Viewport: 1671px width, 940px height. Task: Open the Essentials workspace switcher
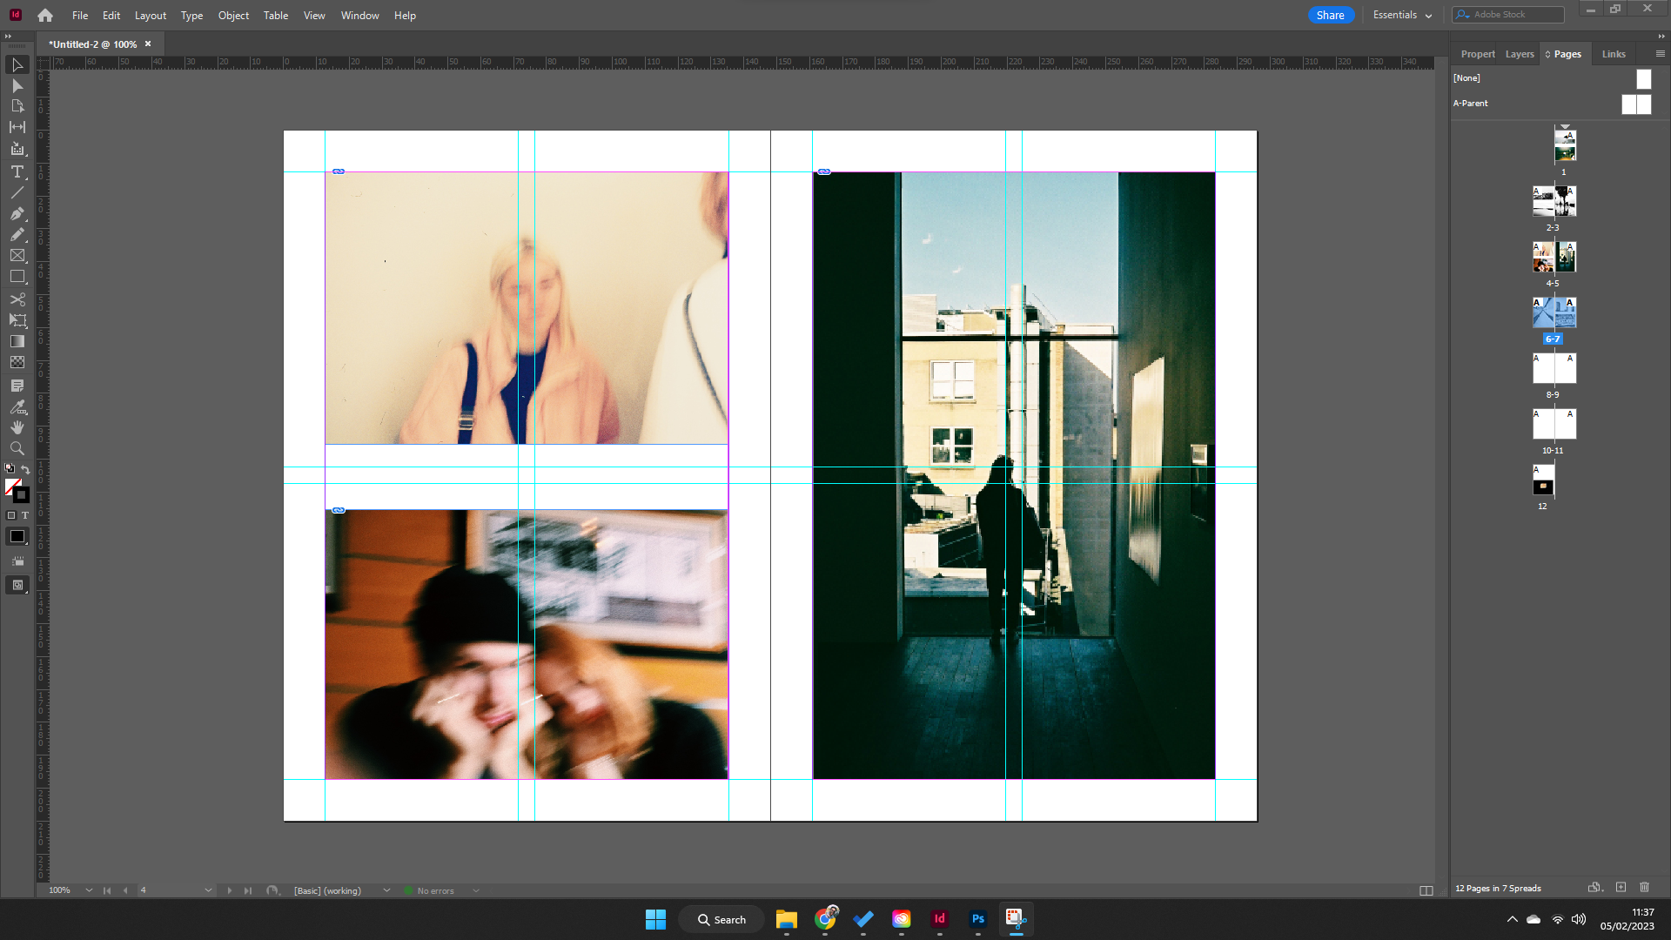[1400, 15]
